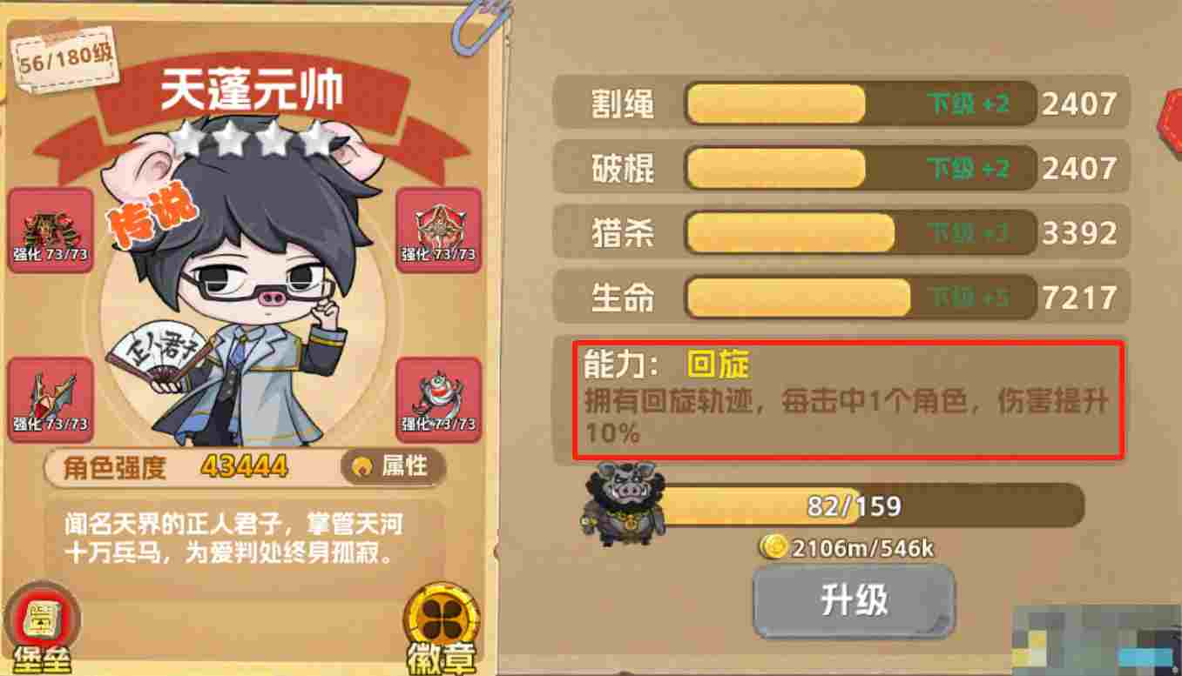
Task: Click the 属性 attributes button
Action: click(x=392, y=466)
